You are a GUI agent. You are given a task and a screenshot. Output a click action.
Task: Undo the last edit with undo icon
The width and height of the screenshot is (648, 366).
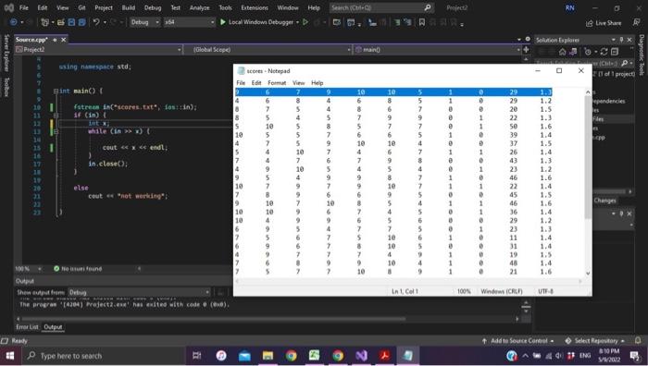[96, 22]
